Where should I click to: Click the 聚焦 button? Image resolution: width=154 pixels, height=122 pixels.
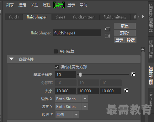125,26
